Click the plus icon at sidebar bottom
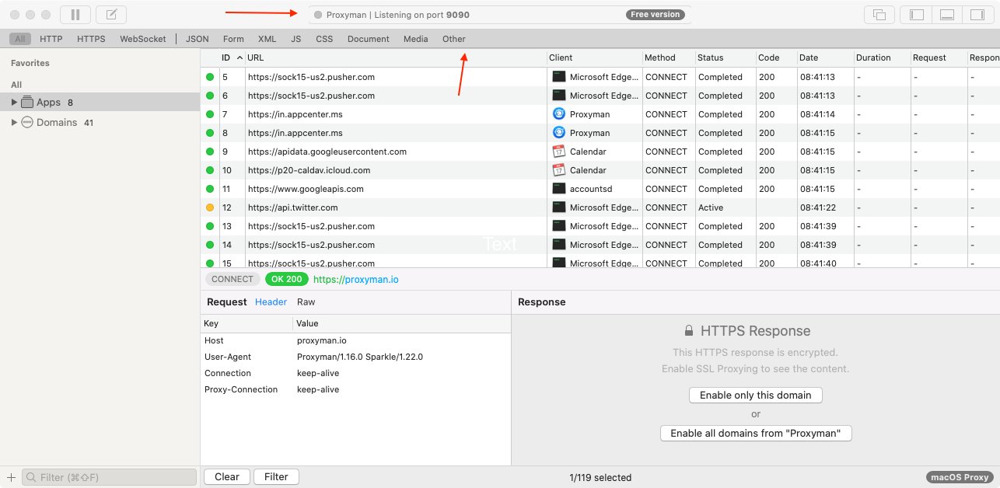The height and width of the screenshot is (488, 1000). pos(11,477)
